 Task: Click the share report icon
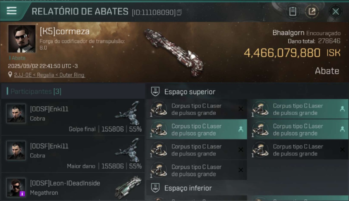click(312, 12)
